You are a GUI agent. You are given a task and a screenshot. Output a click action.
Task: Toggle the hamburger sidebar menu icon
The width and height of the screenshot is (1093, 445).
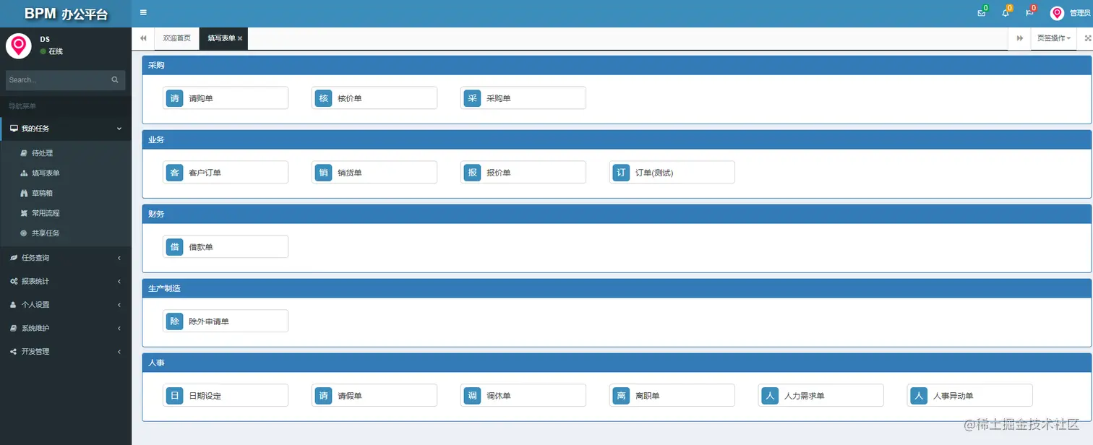[143, 12]
